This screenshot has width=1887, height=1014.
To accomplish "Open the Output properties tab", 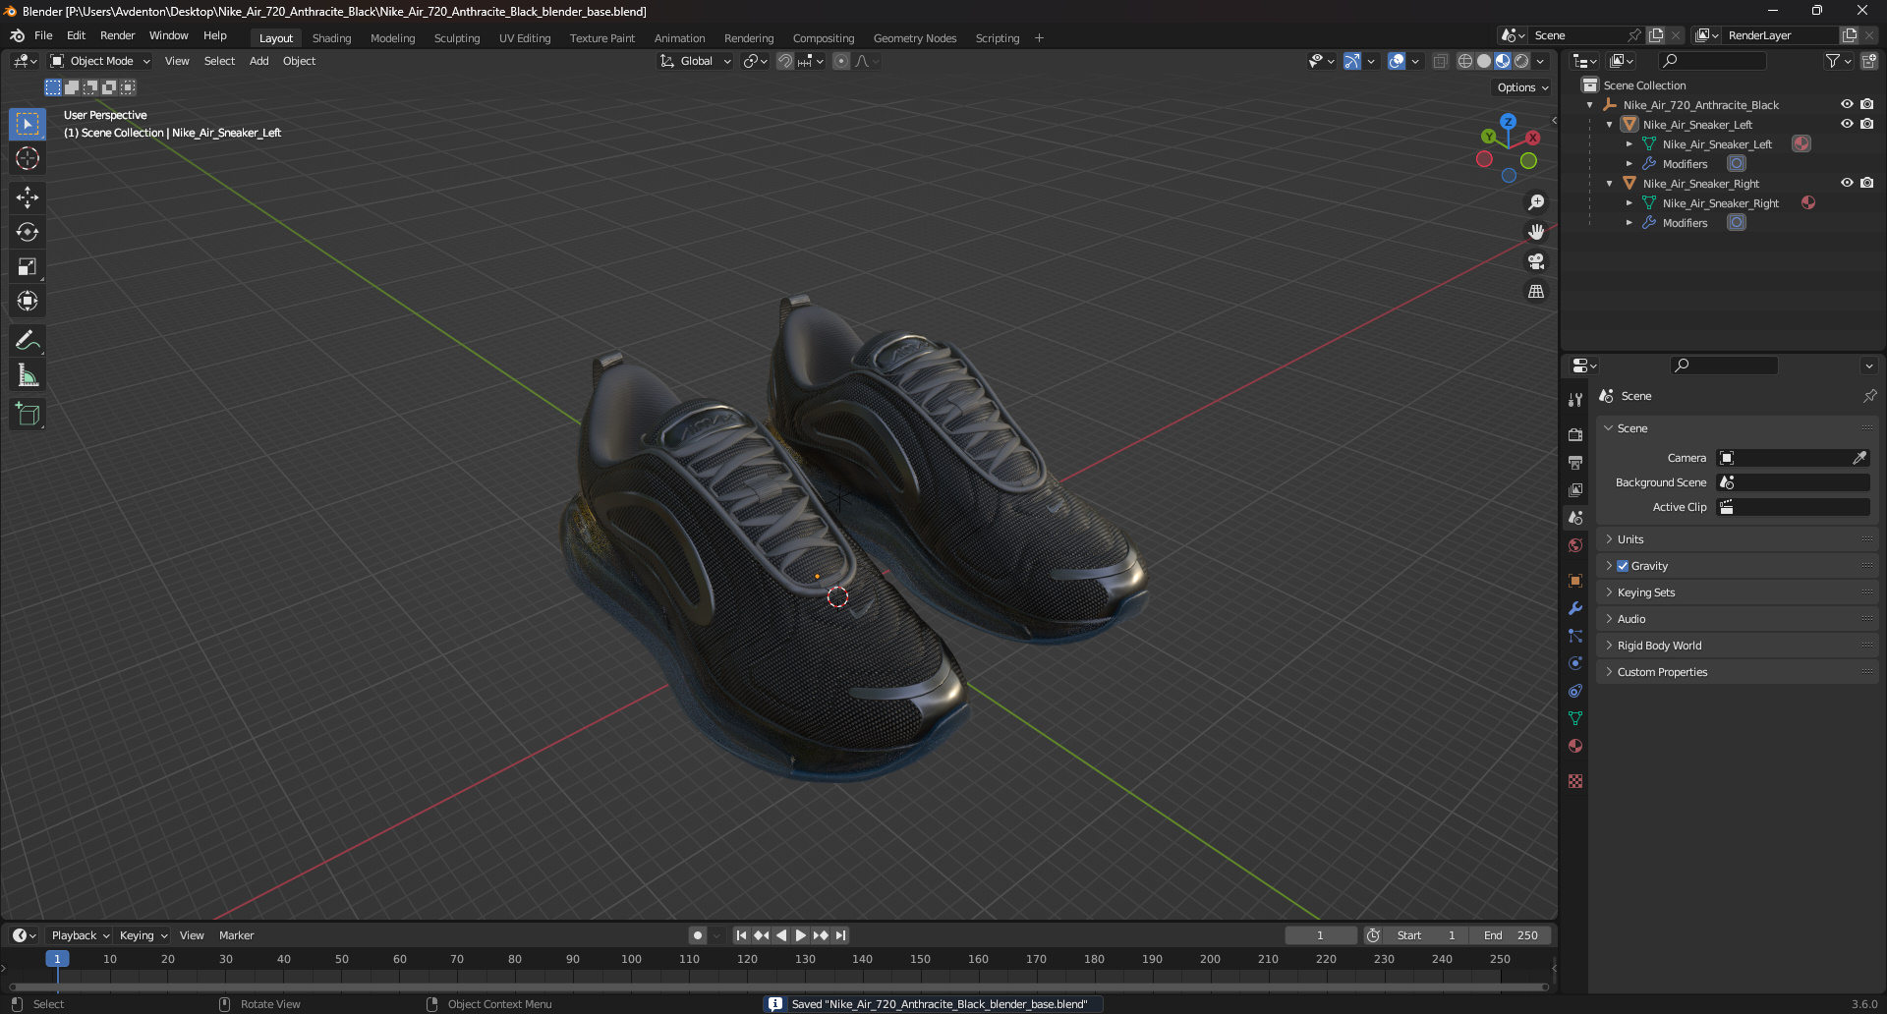I will click(x=1575, y=462).
